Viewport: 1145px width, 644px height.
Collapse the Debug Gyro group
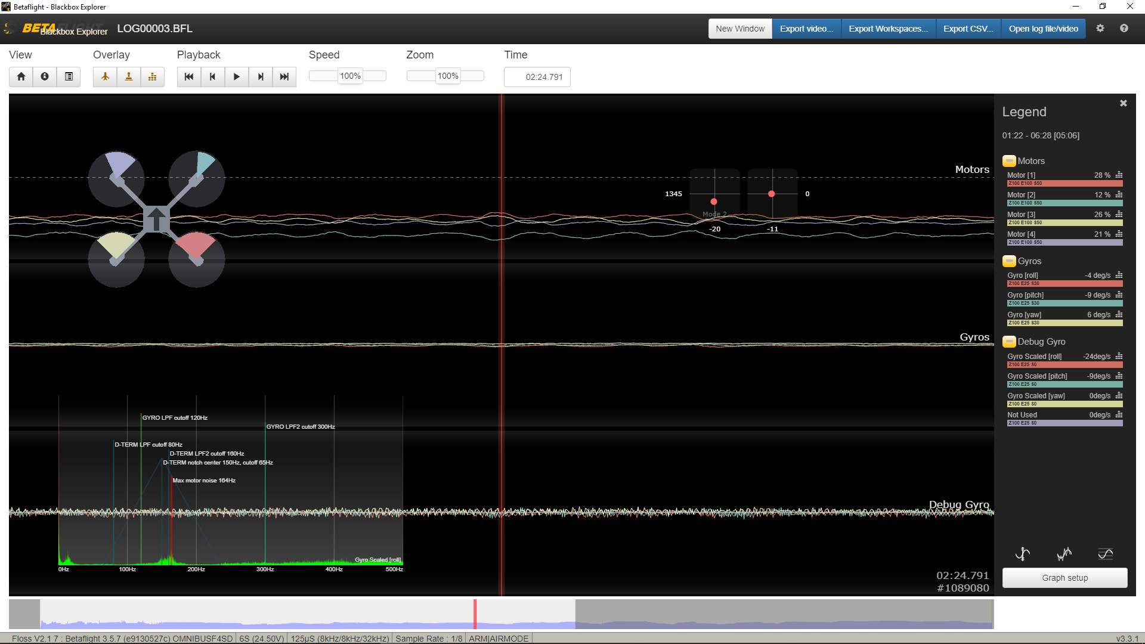[1009, 342]
